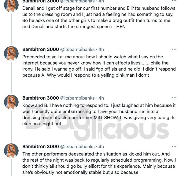The width and height of the screenshot is (181, 176).
Task: Open tweet text starting 'Denali and I get off'
Action: tap(99, 17)
